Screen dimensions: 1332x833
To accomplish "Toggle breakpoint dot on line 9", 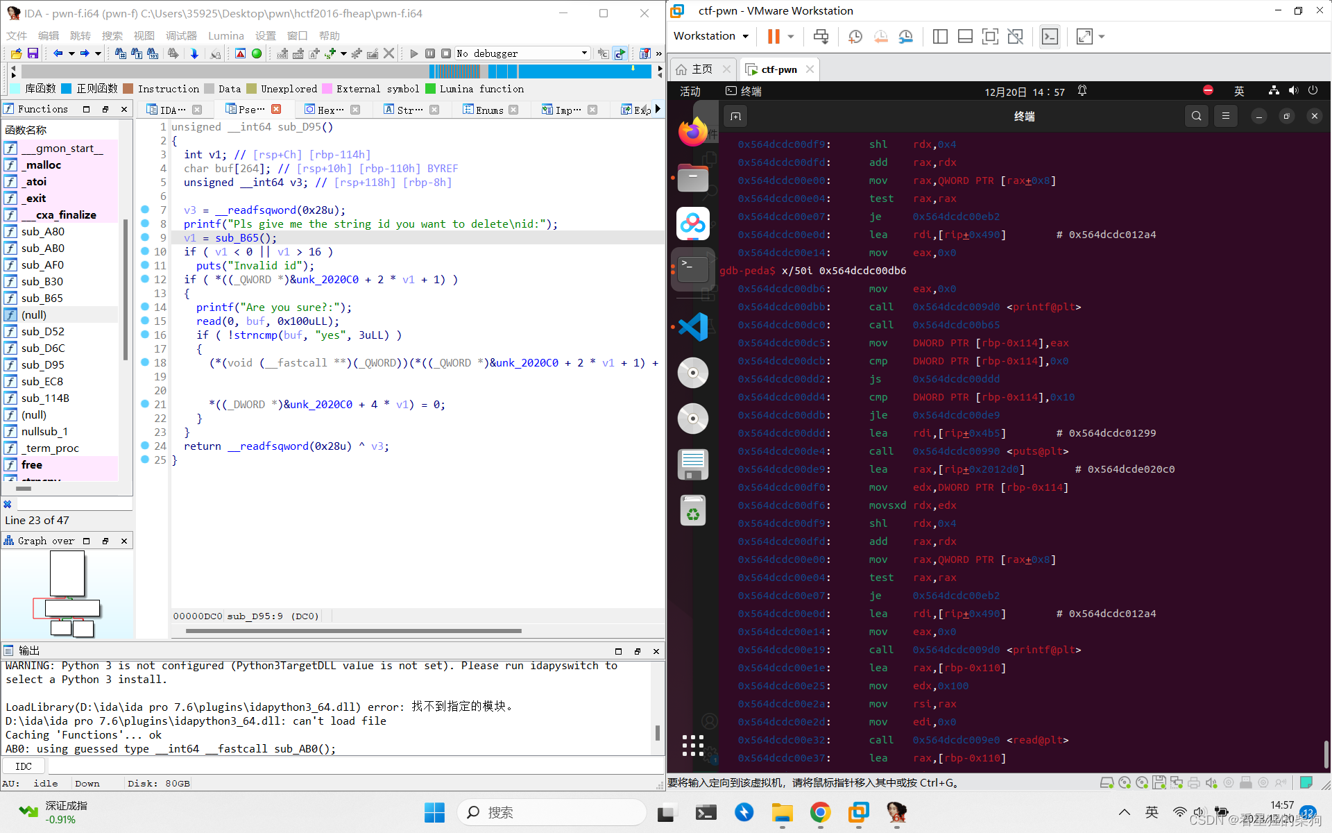I will click(145, 237).
